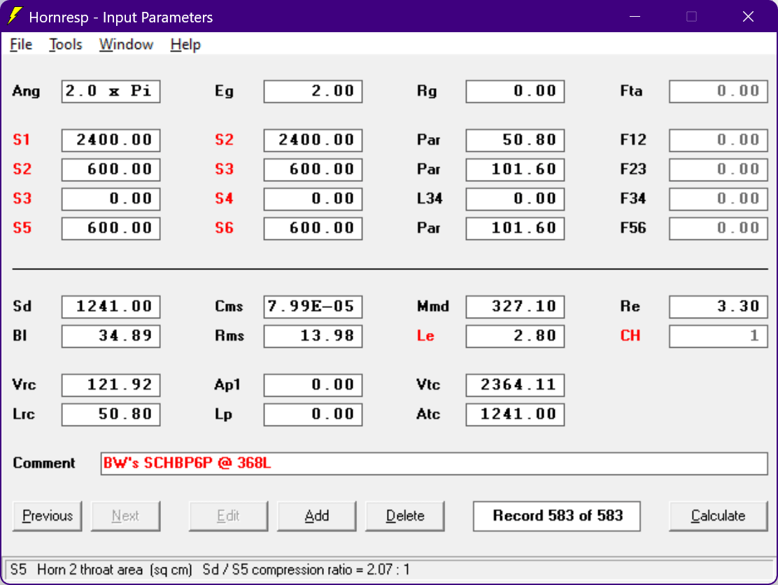
Task: Click the red Le label
Action: (425, 336)
